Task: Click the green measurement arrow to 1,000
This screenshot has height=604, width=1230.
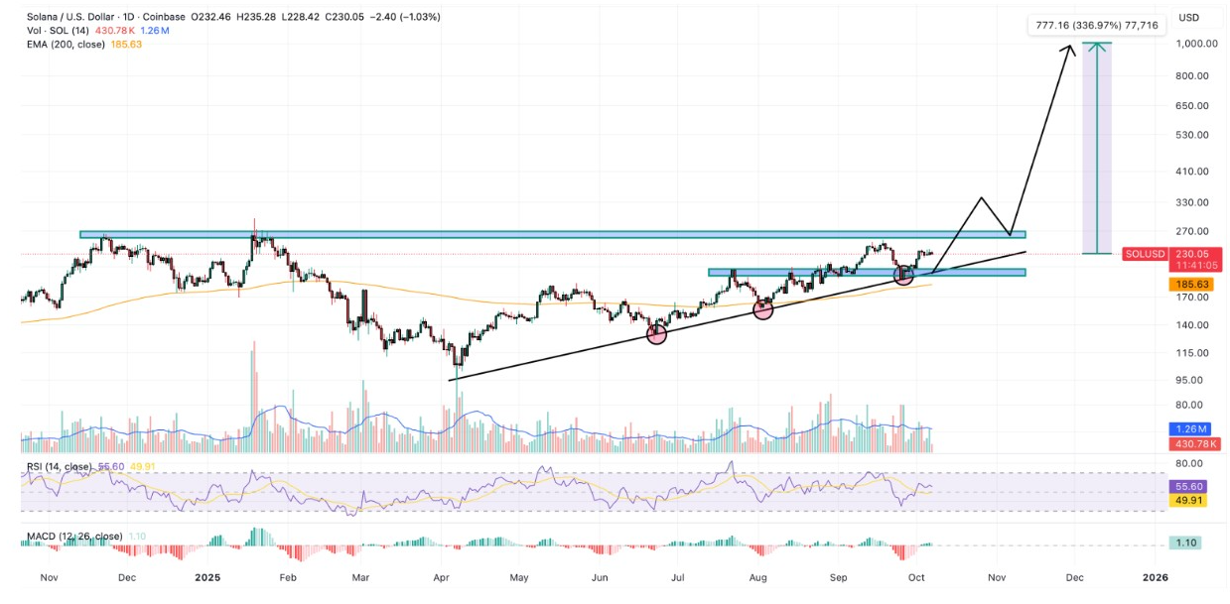Action: click(x=1096, y=149)
